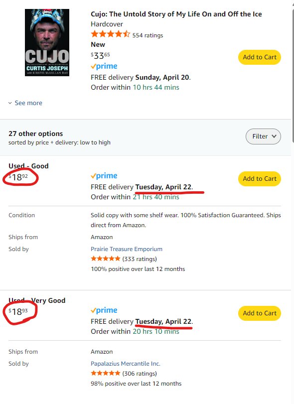Screen dimensions: 294x404
Task: Open the 554 ratings link
Action: (147, 35)
